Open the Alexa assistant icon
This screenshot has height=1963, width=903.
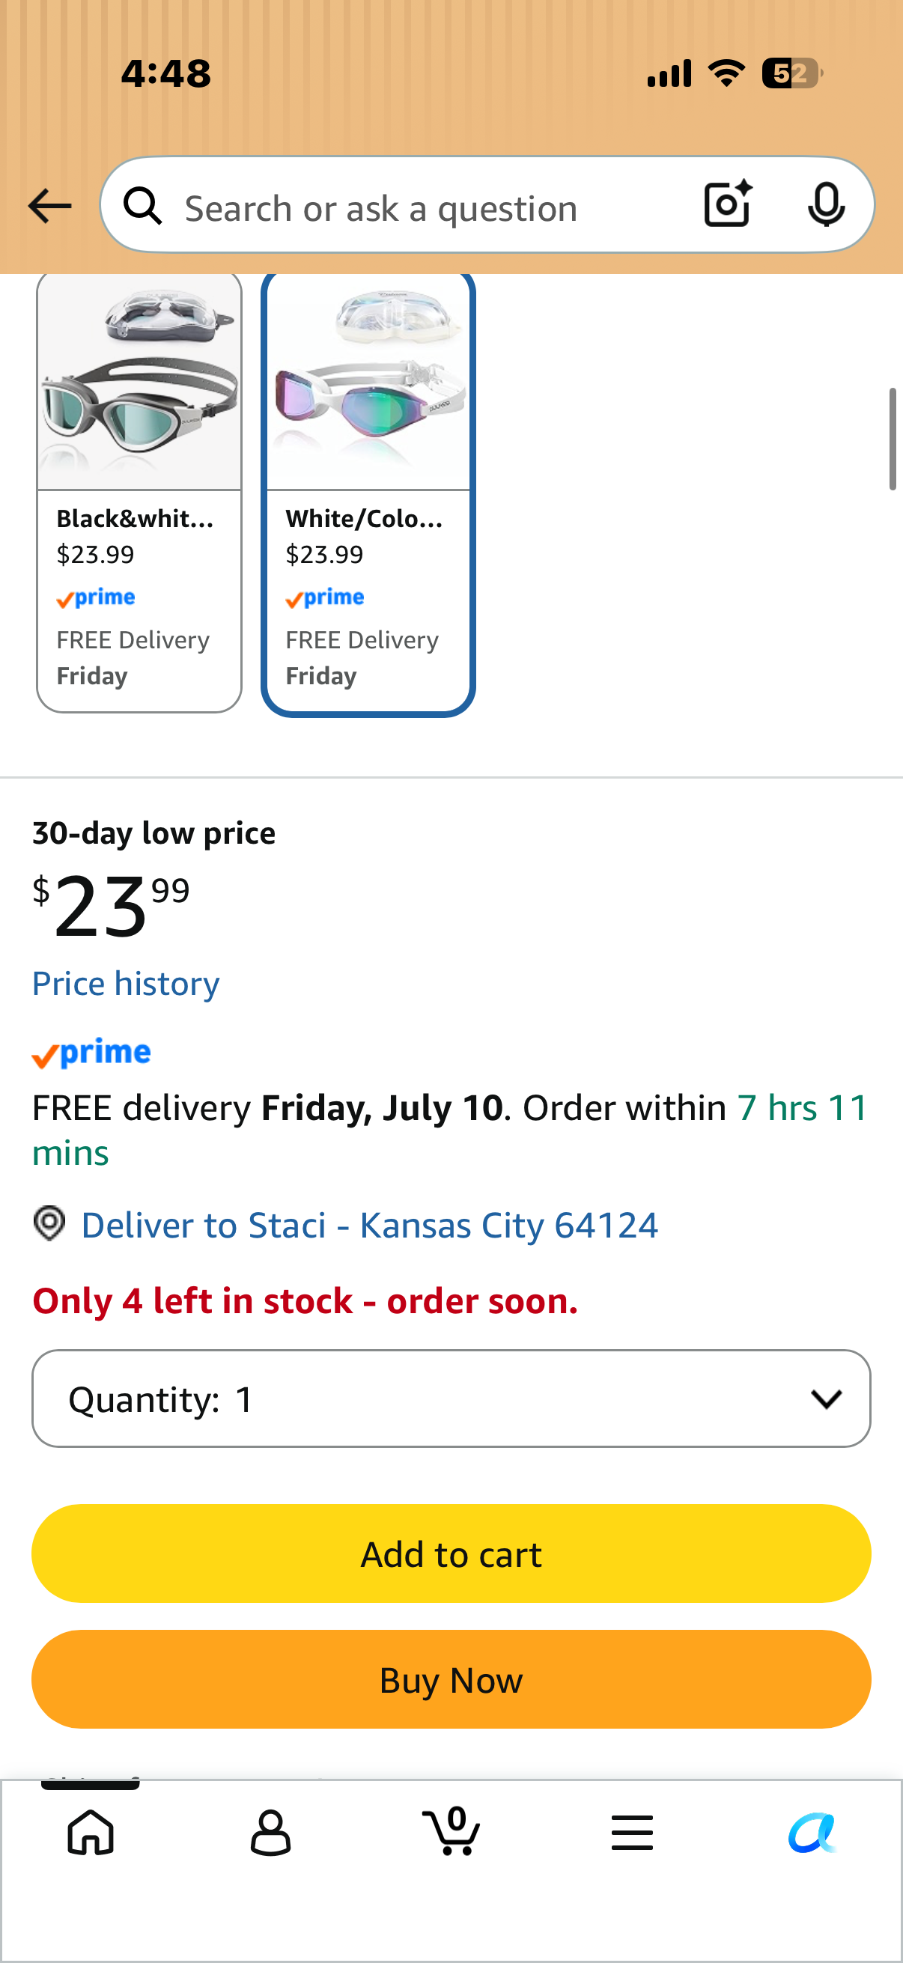tap(812, 1832)
